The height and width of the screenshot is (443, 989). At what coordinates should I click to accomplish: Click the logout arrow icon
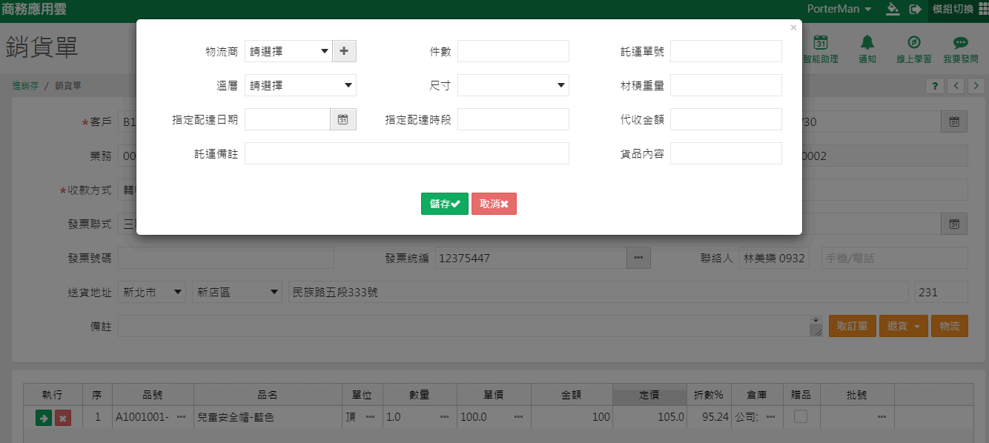(916, 9)
